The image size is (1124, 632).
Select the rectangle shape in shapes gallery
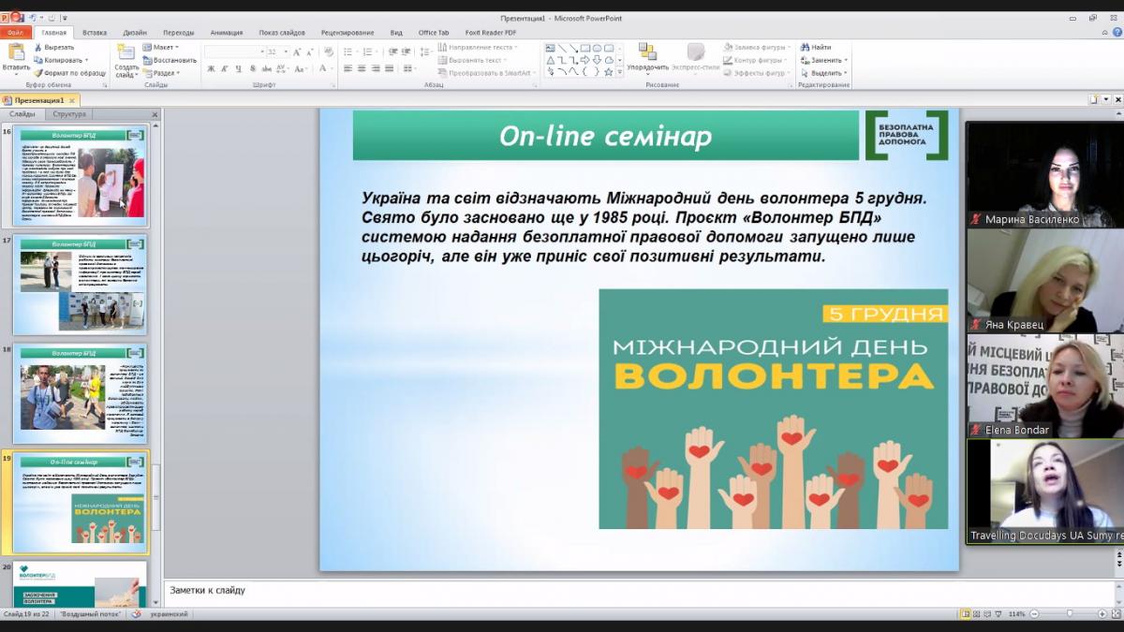pos(585,48)
